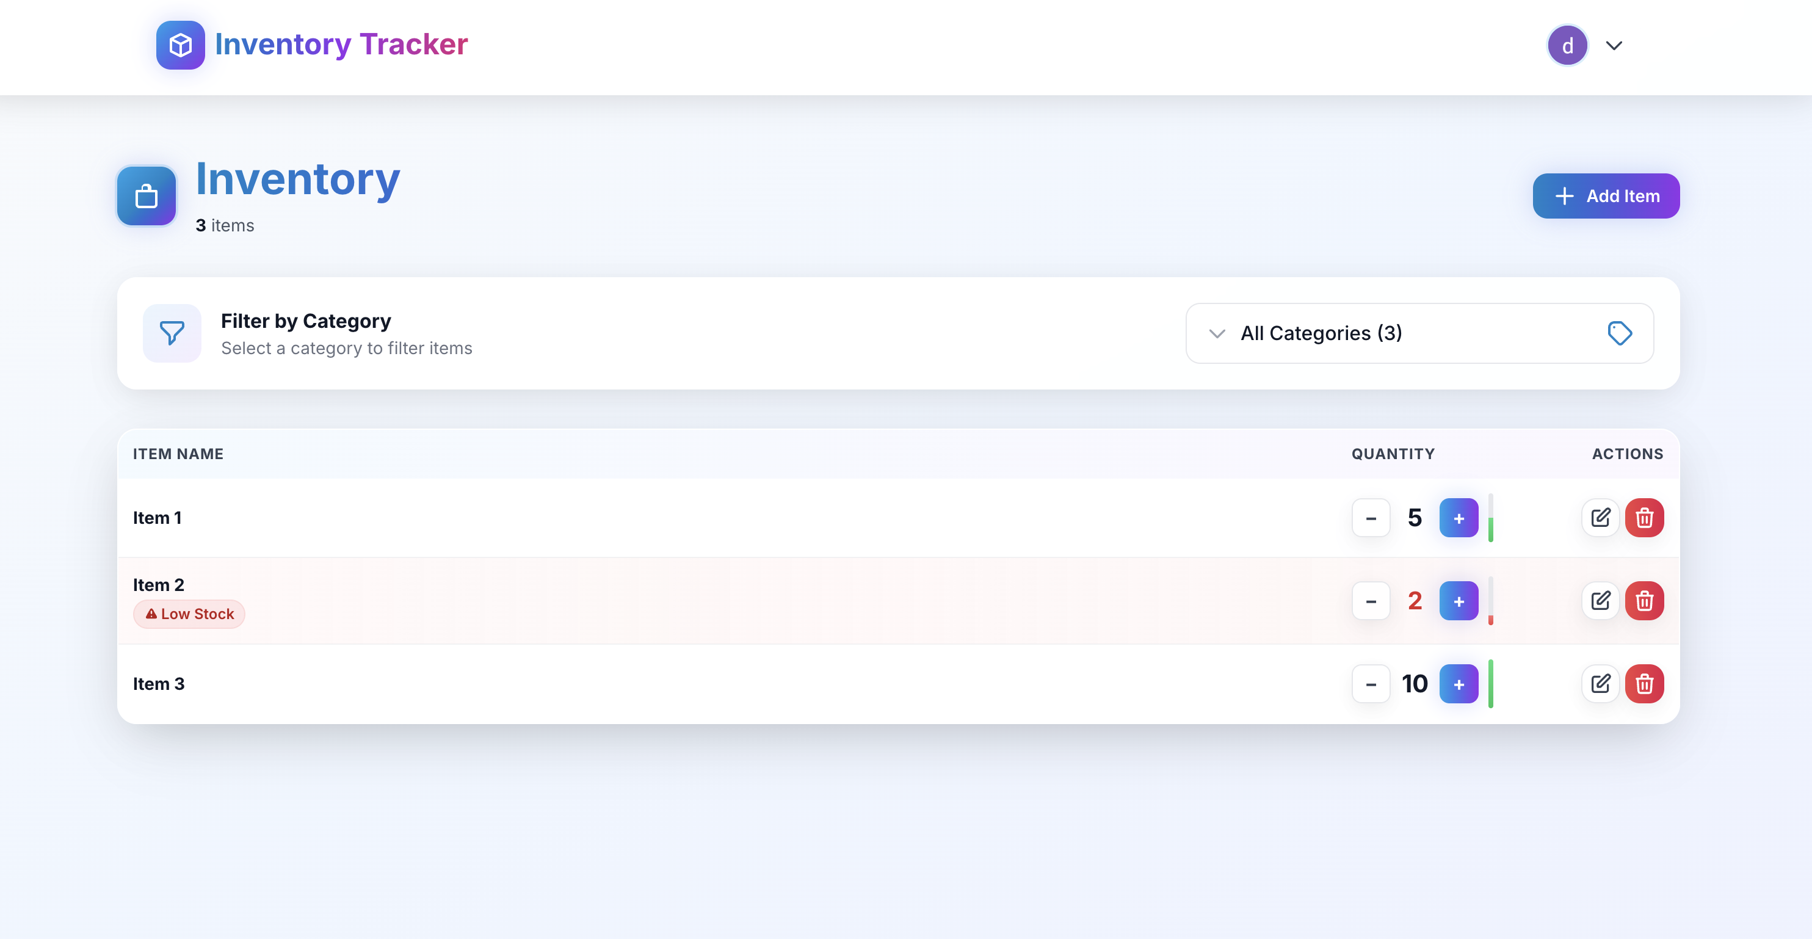
Task: Decrease Item 3 quantity with minus
Action: pyautogui.click(x=1370, y=684)
